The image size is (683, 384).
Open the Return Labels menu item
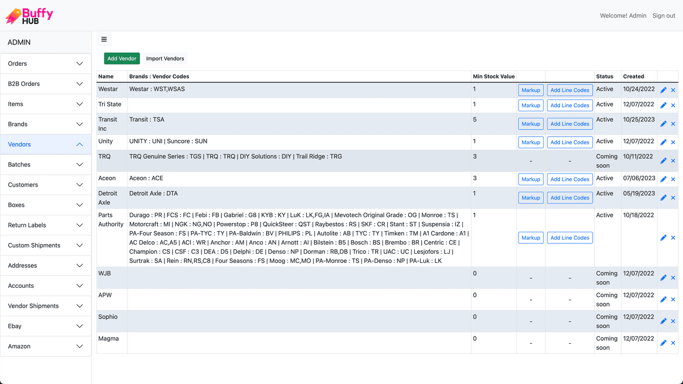pos(46,225)
